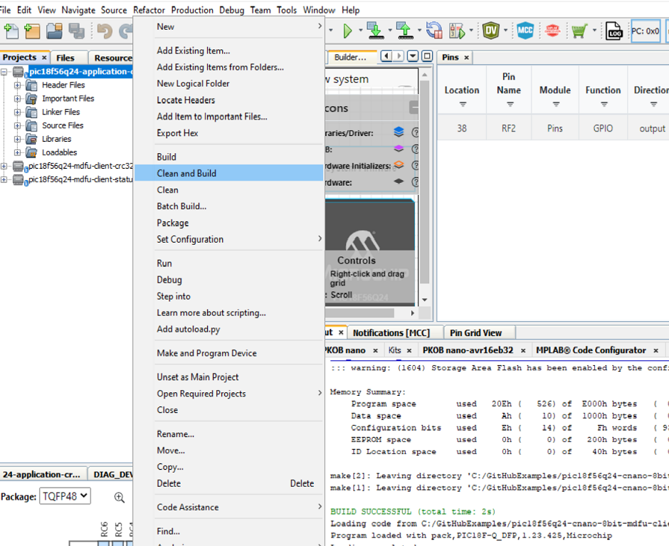Click the black Hardware layers icon

(399, 182)
